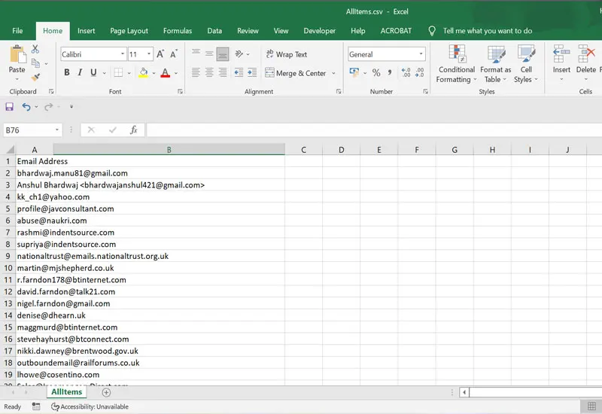Click the Delete cells button
This screenshot has height=414, width=602.
point(586,63)
